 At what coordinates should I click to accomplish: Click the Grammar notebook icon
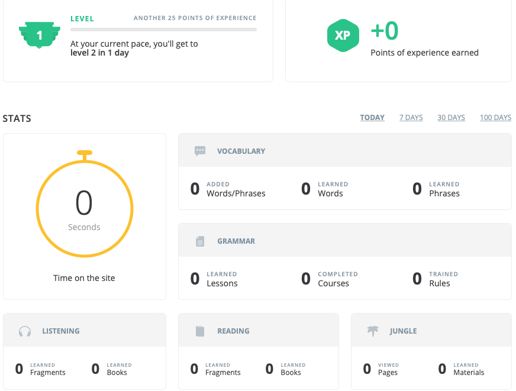coord(200,241)
